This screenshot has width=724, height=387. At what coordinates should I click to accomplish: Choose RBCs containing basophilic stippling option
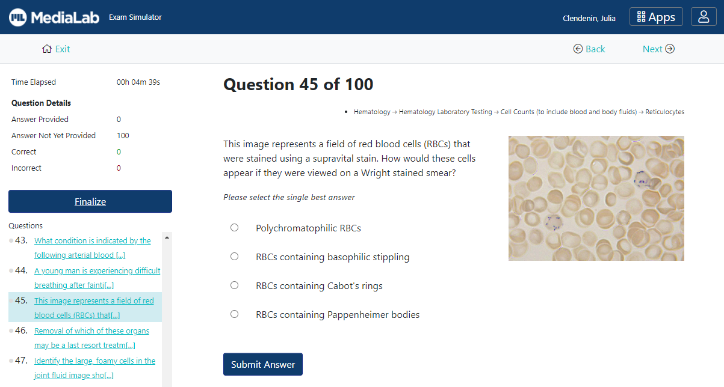[x=235, y=257]
